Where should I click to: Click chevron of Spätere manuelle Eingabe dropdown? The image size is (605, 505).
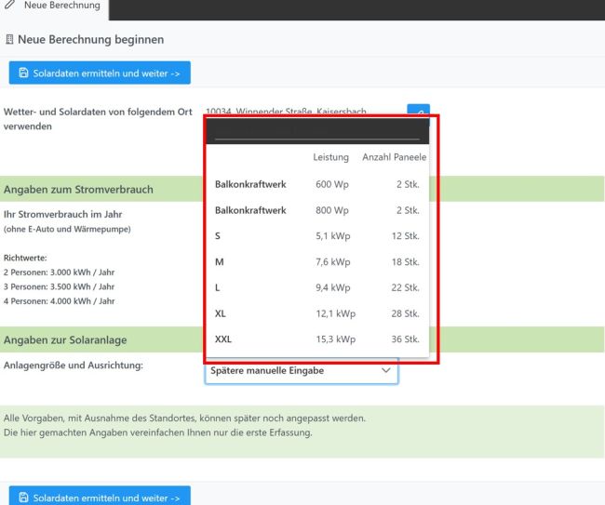click(386, 370)
